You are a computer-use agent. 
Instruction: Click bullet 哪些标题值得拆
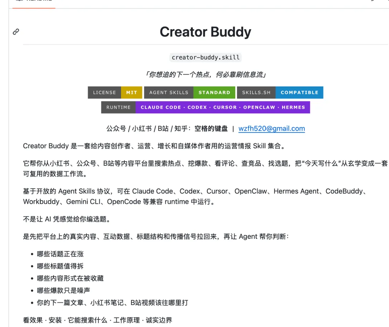(x=60, y=266)
